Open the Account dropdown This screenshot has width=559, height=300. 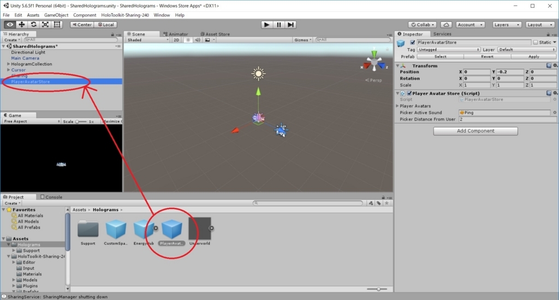pos(470,25)
